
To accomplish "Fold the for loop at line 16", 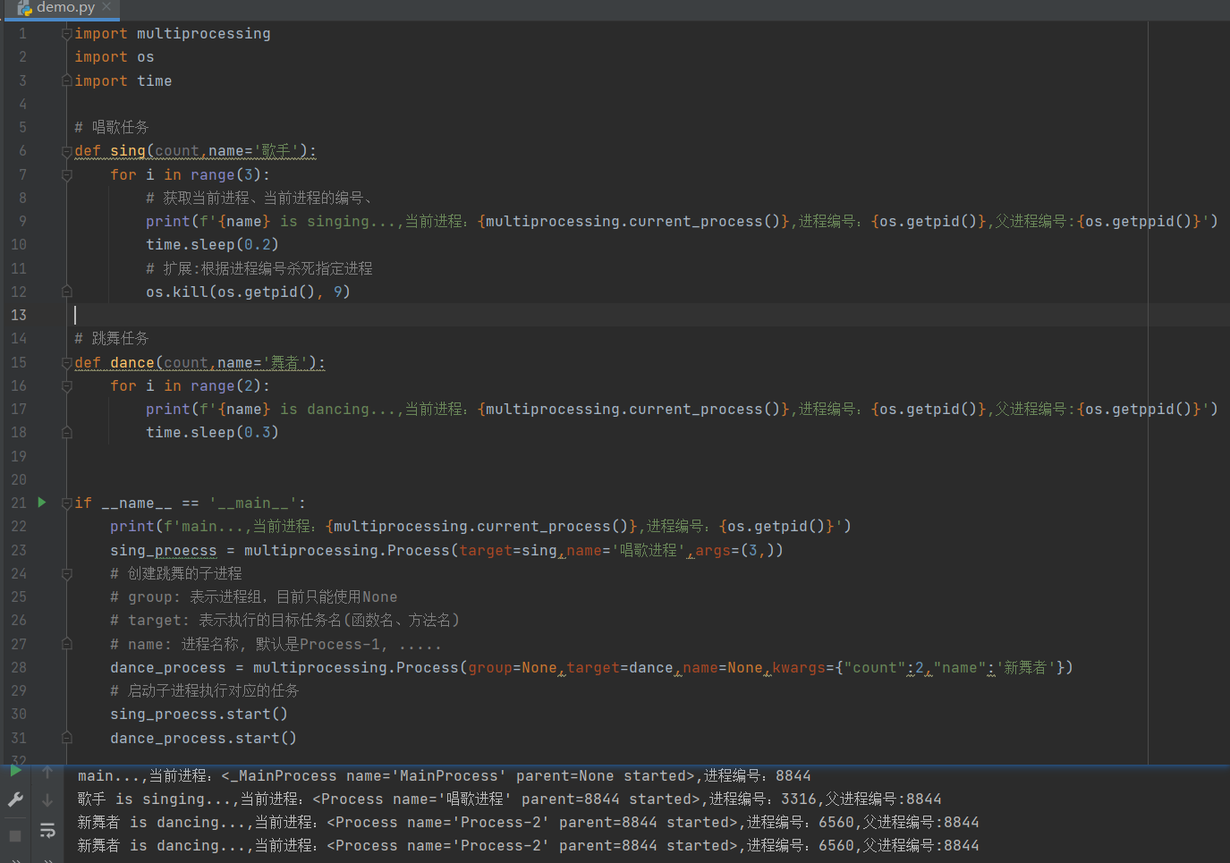I will 66,386.
